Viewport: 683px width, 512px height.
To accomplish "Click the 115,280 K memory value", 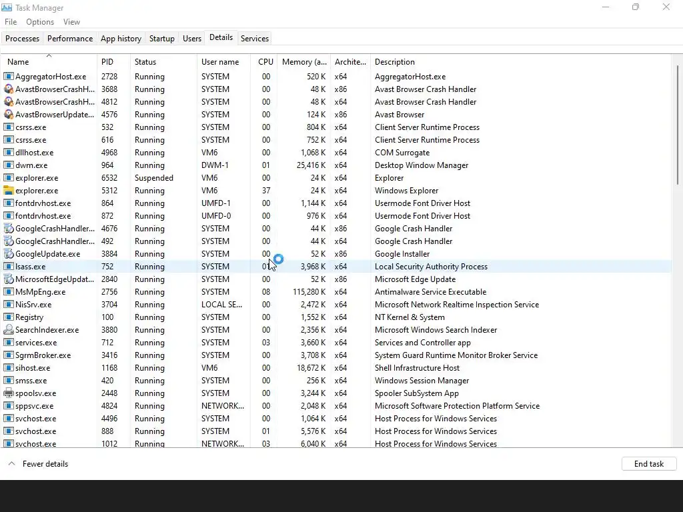I will [309, 292].
